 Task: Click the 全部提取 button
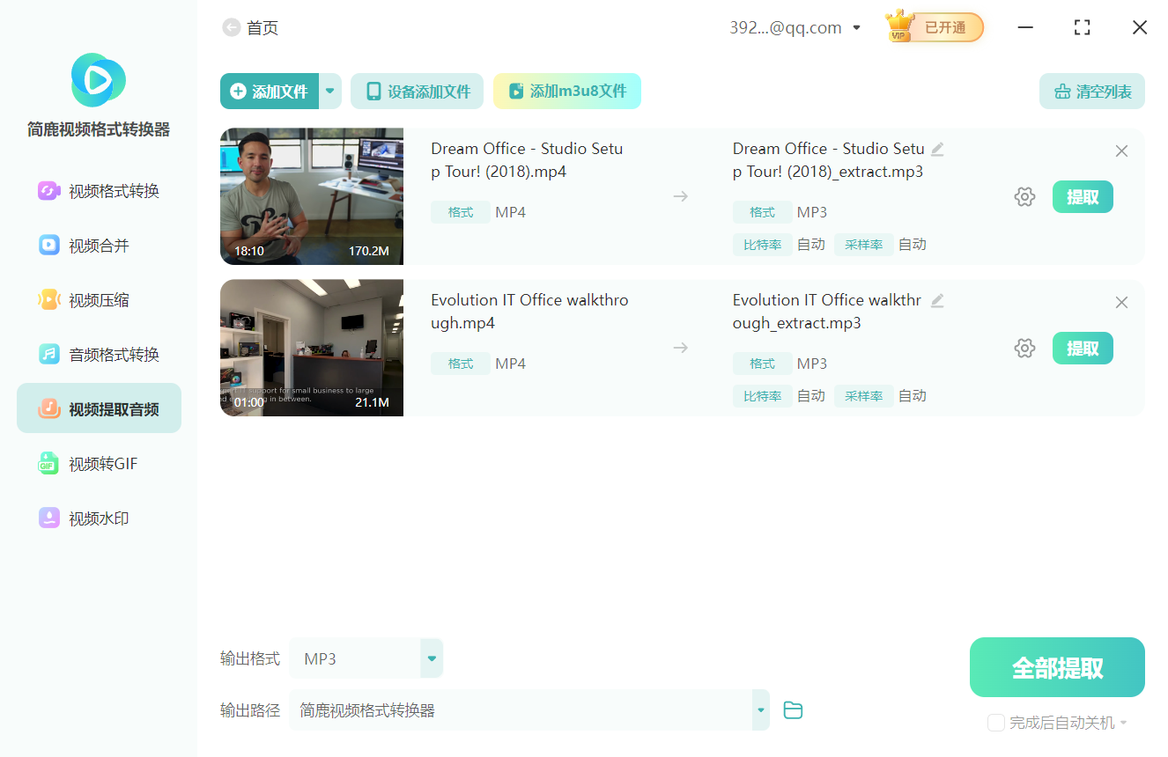click(1057, 668)
